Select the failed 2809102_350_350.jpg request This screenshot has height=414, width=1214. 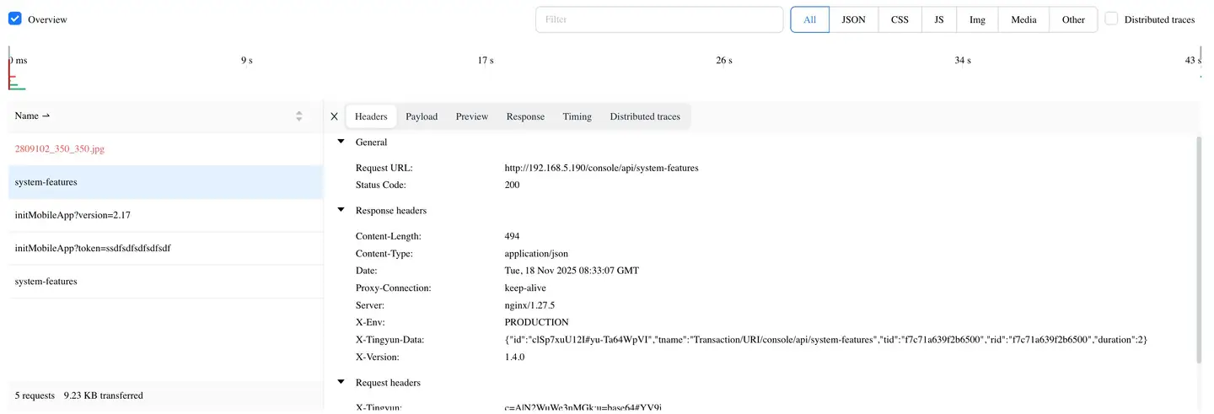tap(60, 149)
